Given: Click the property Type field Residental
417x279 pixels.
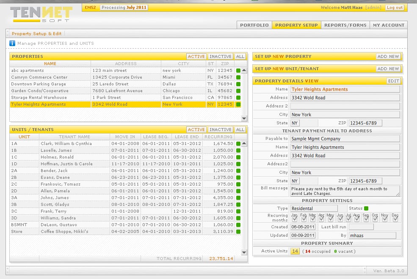Looking at the screenshot, I should (x=314, y=208).
